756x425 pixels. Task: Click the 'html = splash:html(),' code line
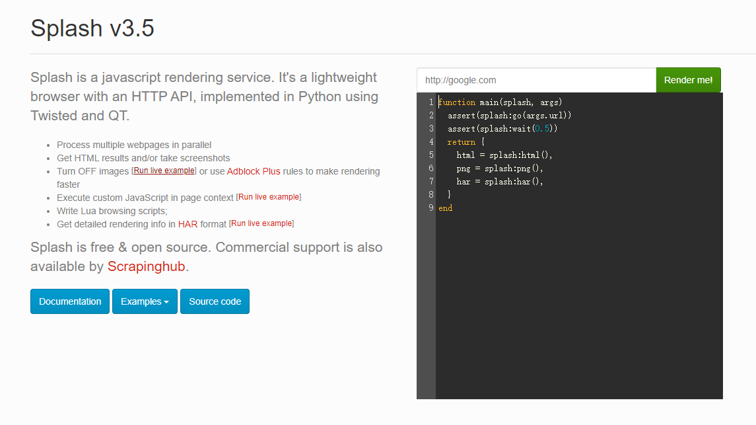504,155
